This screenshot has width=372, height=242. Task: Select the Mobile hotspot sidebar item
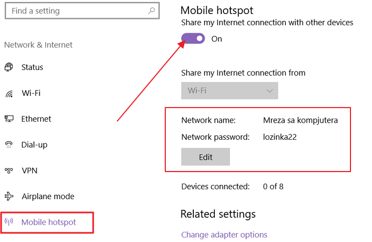47,222
